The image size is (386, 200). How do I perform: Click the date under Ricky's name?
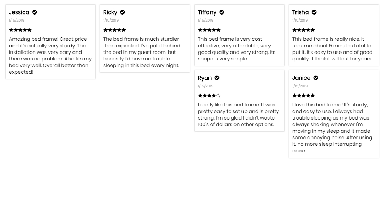pyautogui.click(x=111, y=21)
